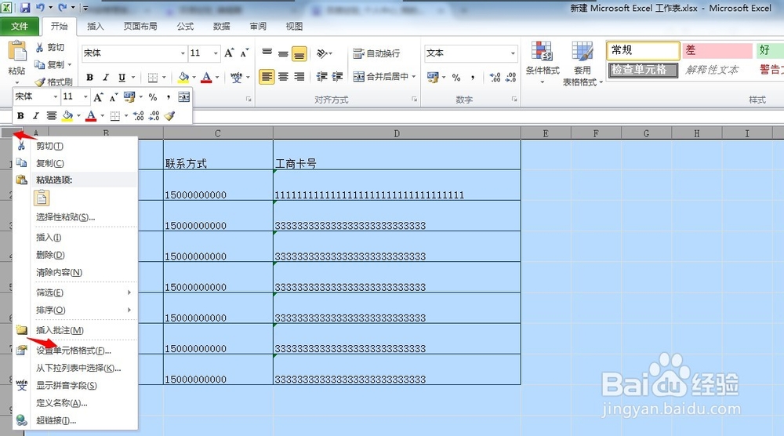Choose 设置单元格格式(F)... from context menu
Viewport: 784px width, 436px height.
75,351
